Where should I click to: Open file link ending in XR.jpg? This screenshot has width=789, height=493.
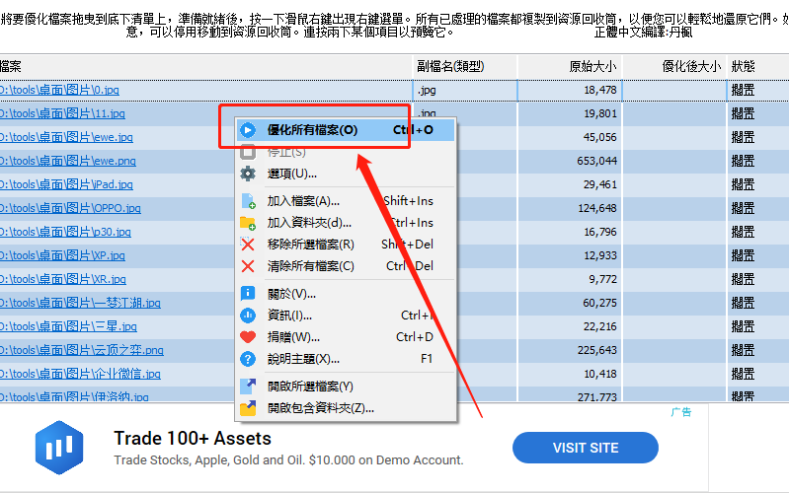point(63,279)
